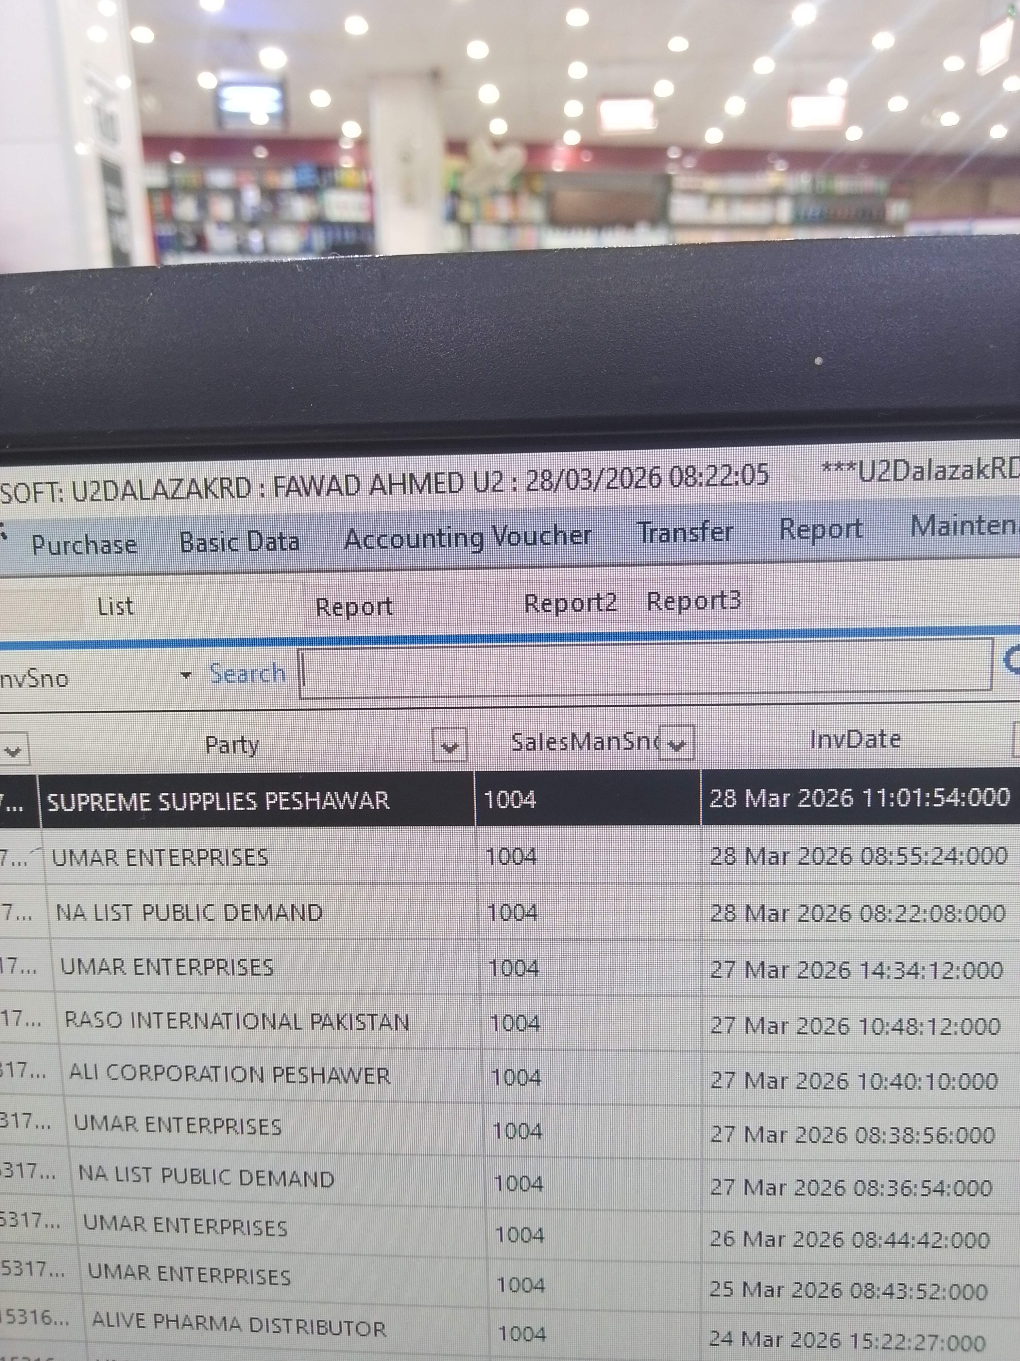Viewport: 1020px width, 1361px height.
Task: Click salesman 1004 in ALIVE PHARMA row
Action: tap(521, 1334)
